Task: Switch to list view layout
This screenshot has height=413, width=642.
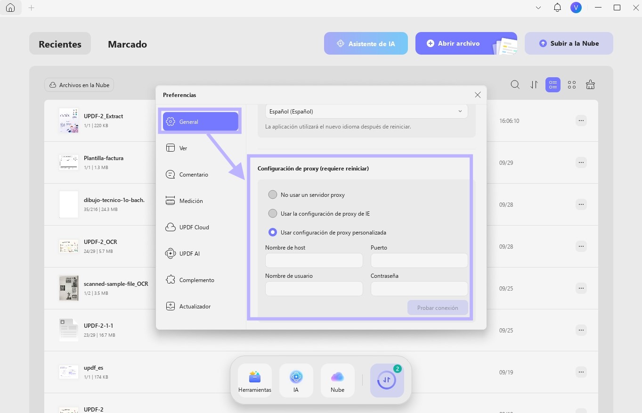Action: click(x=553, y=85)
